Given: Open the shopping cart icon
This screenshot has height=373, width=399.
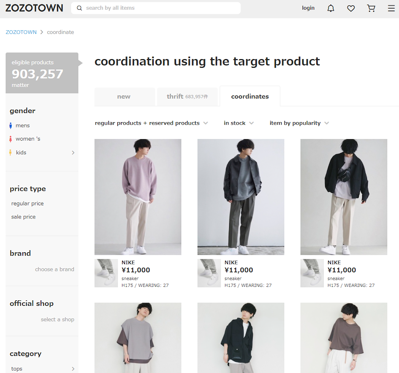Looking at the screenshot, I should pyautogui.click(x=371, y=8).
